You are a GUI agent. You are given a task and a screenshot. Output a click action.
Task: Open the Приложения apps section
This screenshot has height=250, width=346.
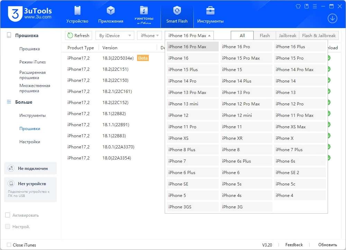pos(111,15)
